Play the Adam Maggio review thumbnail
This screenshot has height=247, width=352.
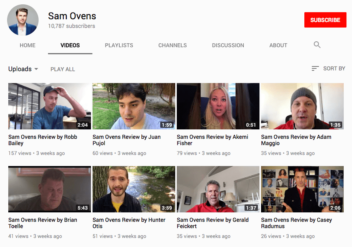(302, 106)
